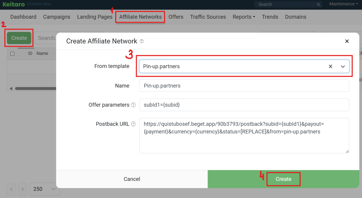Image resolution: width=362 pixels, height=198 pixels.
Task: Go to Domains tab
Action: point(296,17)
